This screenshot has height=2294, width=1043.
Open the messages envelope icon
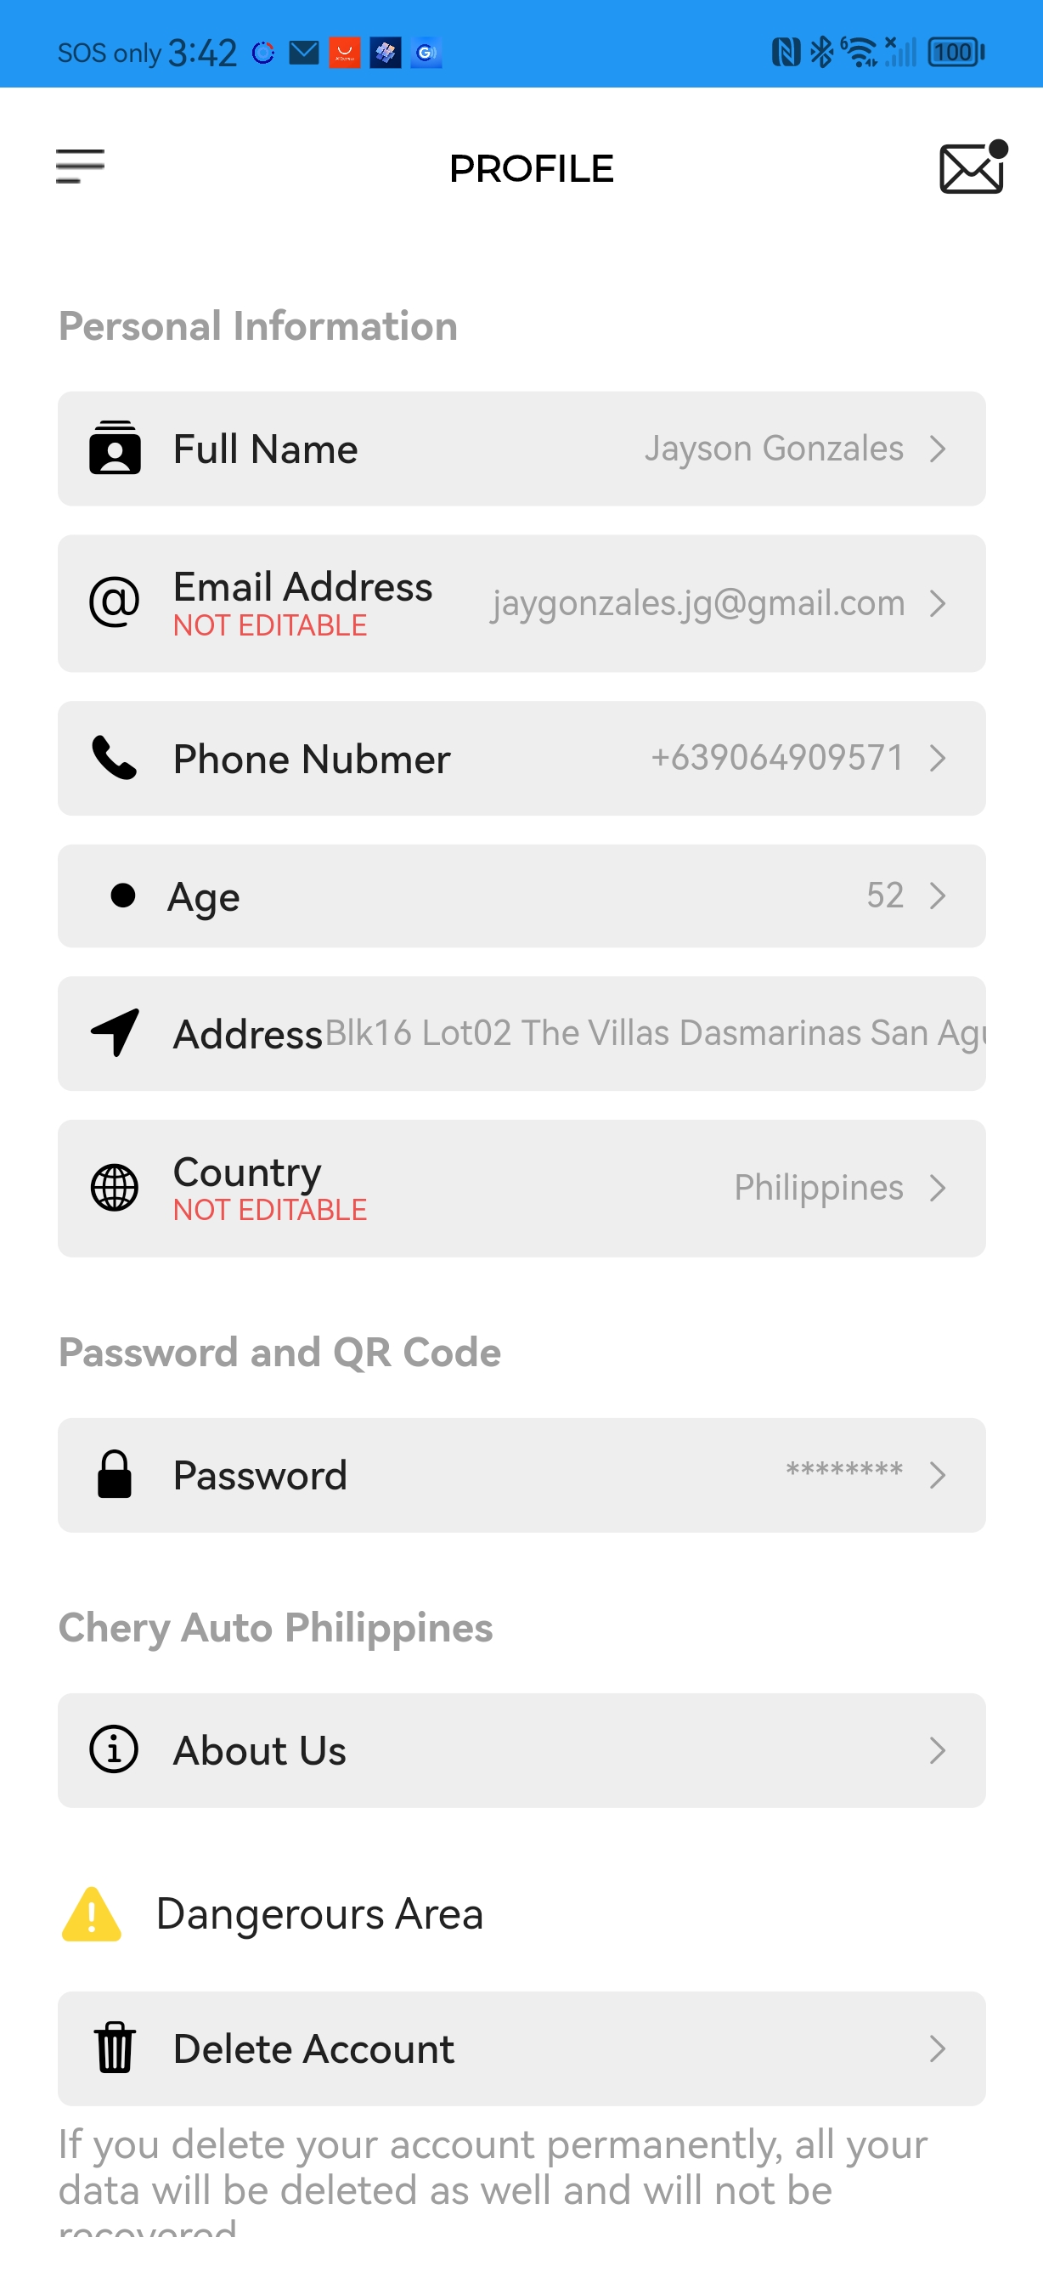click(x=971, y=167)
